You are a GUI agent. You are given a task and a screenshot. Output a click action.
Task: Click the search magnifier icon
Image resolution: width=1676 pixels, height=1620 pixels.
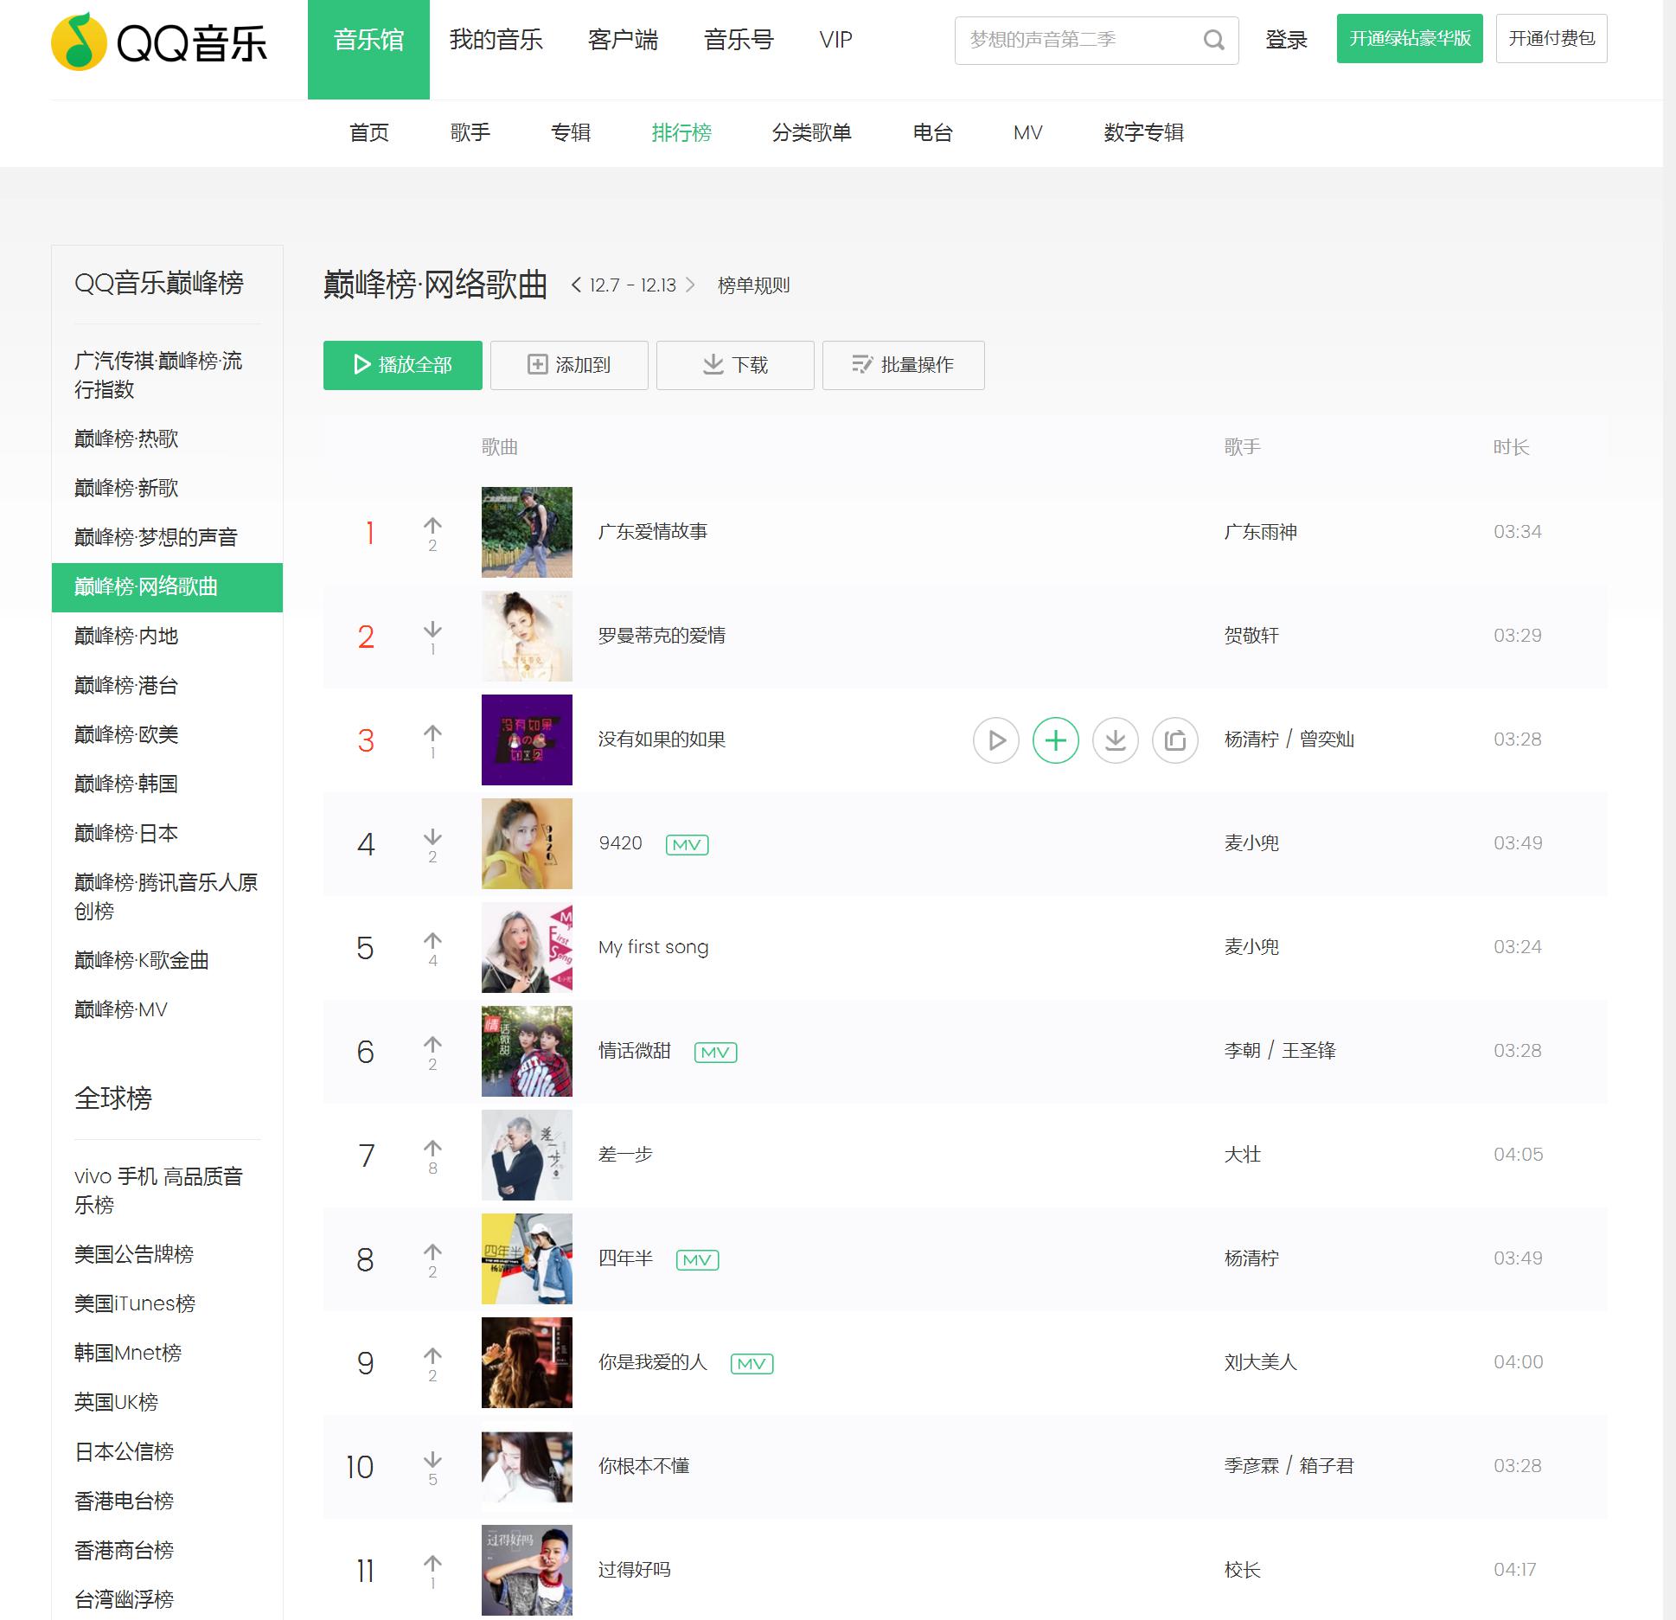pos(1213,40)
